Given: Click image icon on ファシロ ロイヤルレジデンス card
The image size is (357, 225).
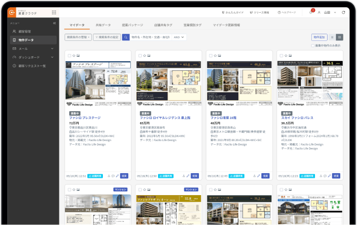Looking at the screenshot, I should tap(149, 56).
